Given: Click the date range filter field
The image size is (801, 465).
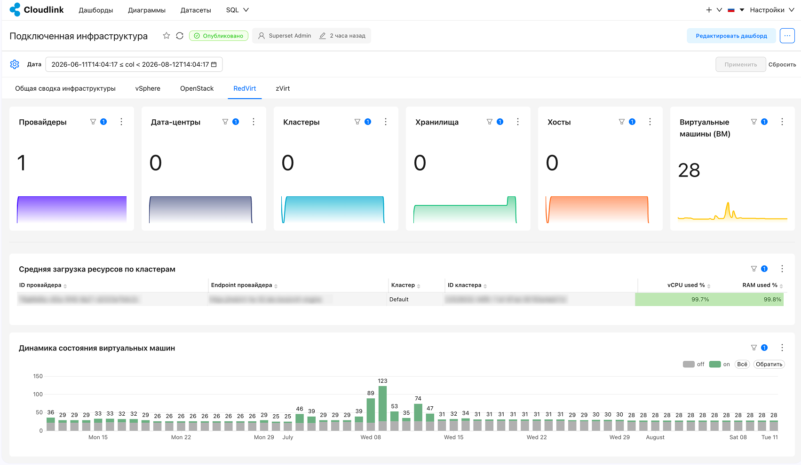Looking at the screenshot, I should point(134,64).
